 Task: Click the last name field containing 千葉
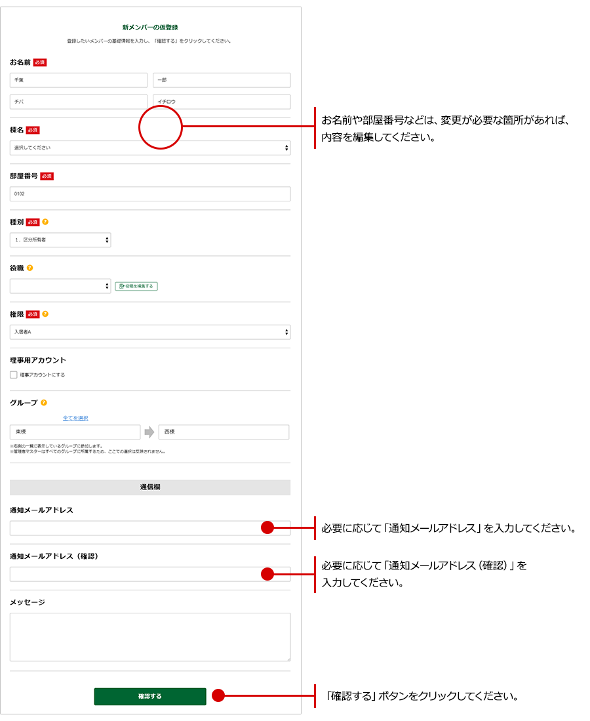coord(79,80)
